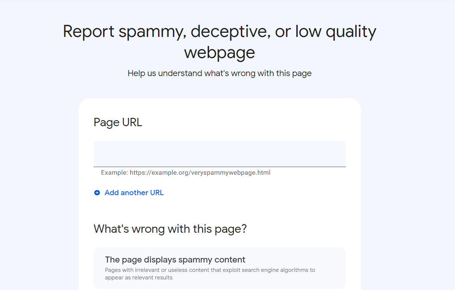Click the "Page URL" section heading
This screenshot has height=290, width=455.
point(118,122)
